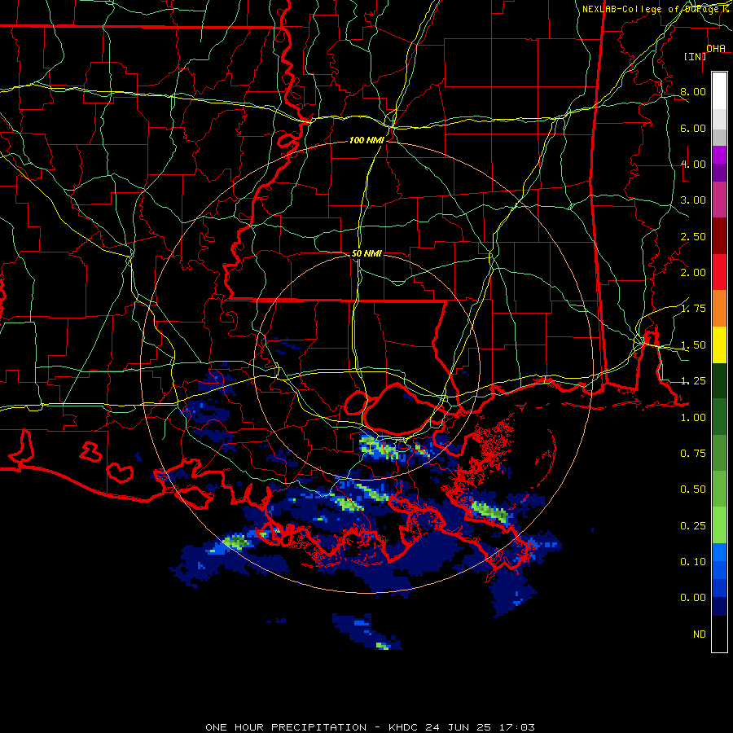Click the '24 JUN 25 17:03' timestamp

[x=480, y=727]
